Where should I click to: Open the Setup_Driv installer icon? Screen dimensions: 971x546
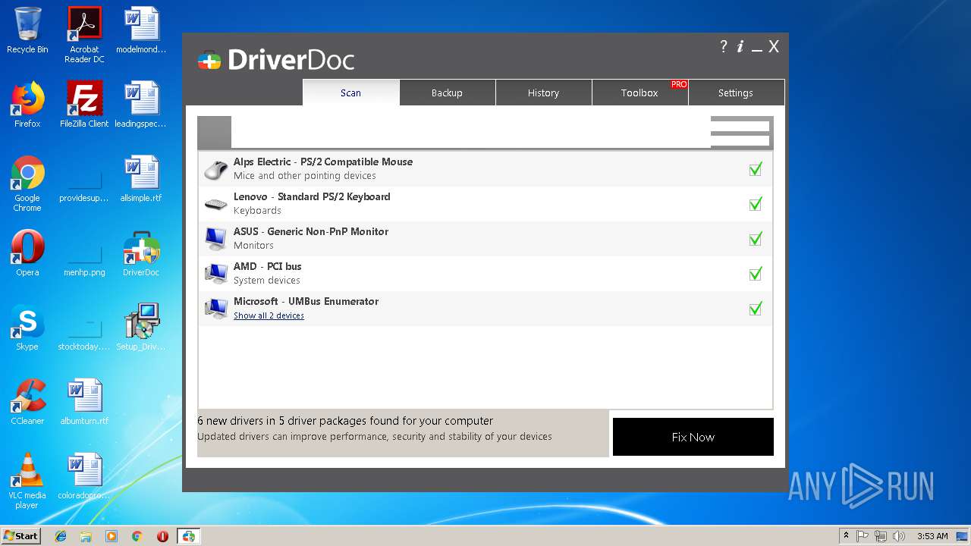click(141, 328)
